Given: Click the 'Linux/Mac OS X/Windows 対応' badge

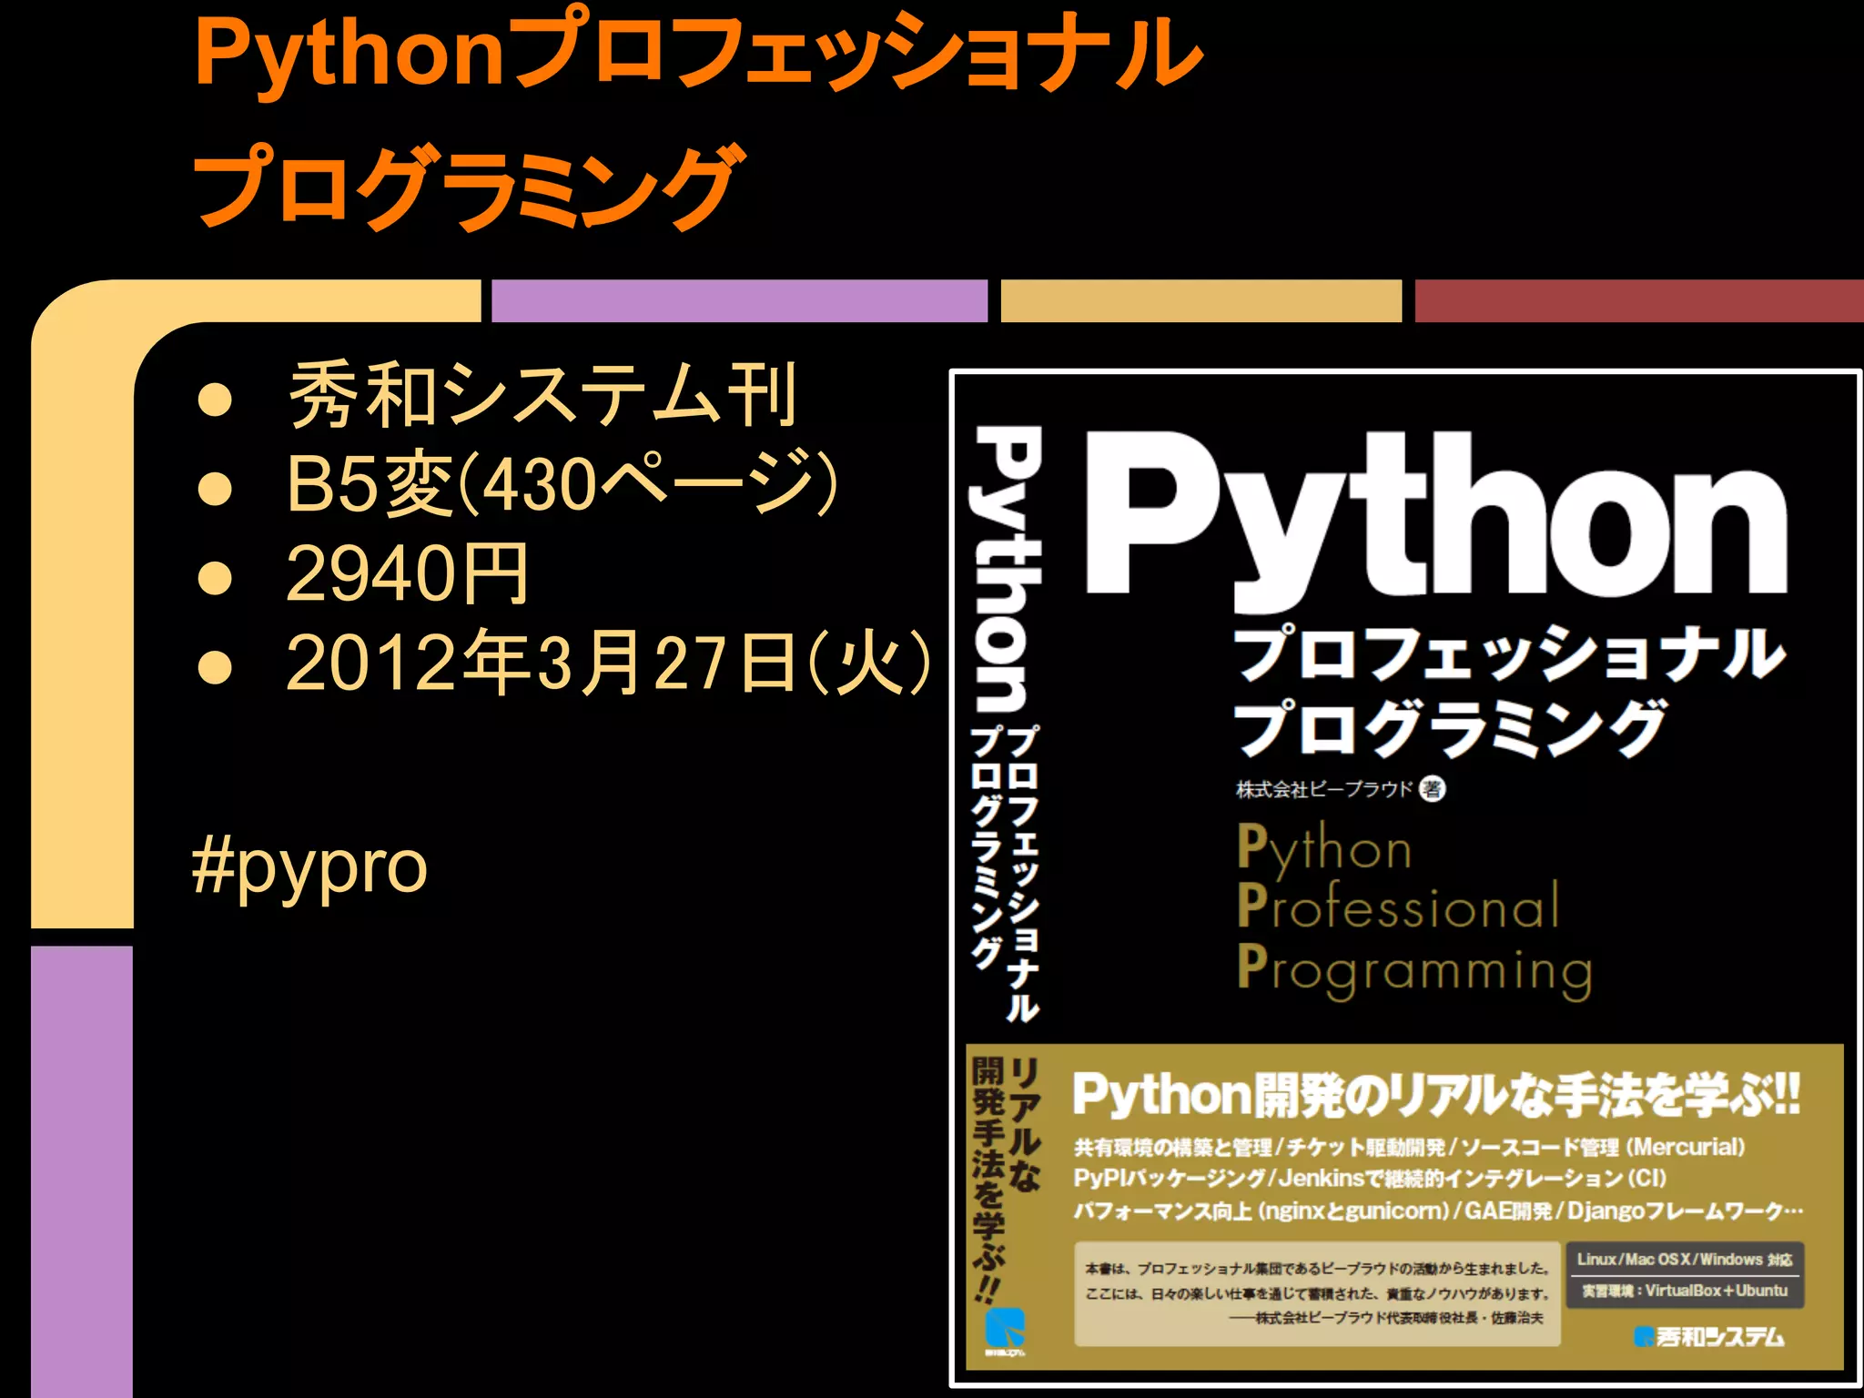Looking at the screenshot, I should [x=1684, y=1260].
